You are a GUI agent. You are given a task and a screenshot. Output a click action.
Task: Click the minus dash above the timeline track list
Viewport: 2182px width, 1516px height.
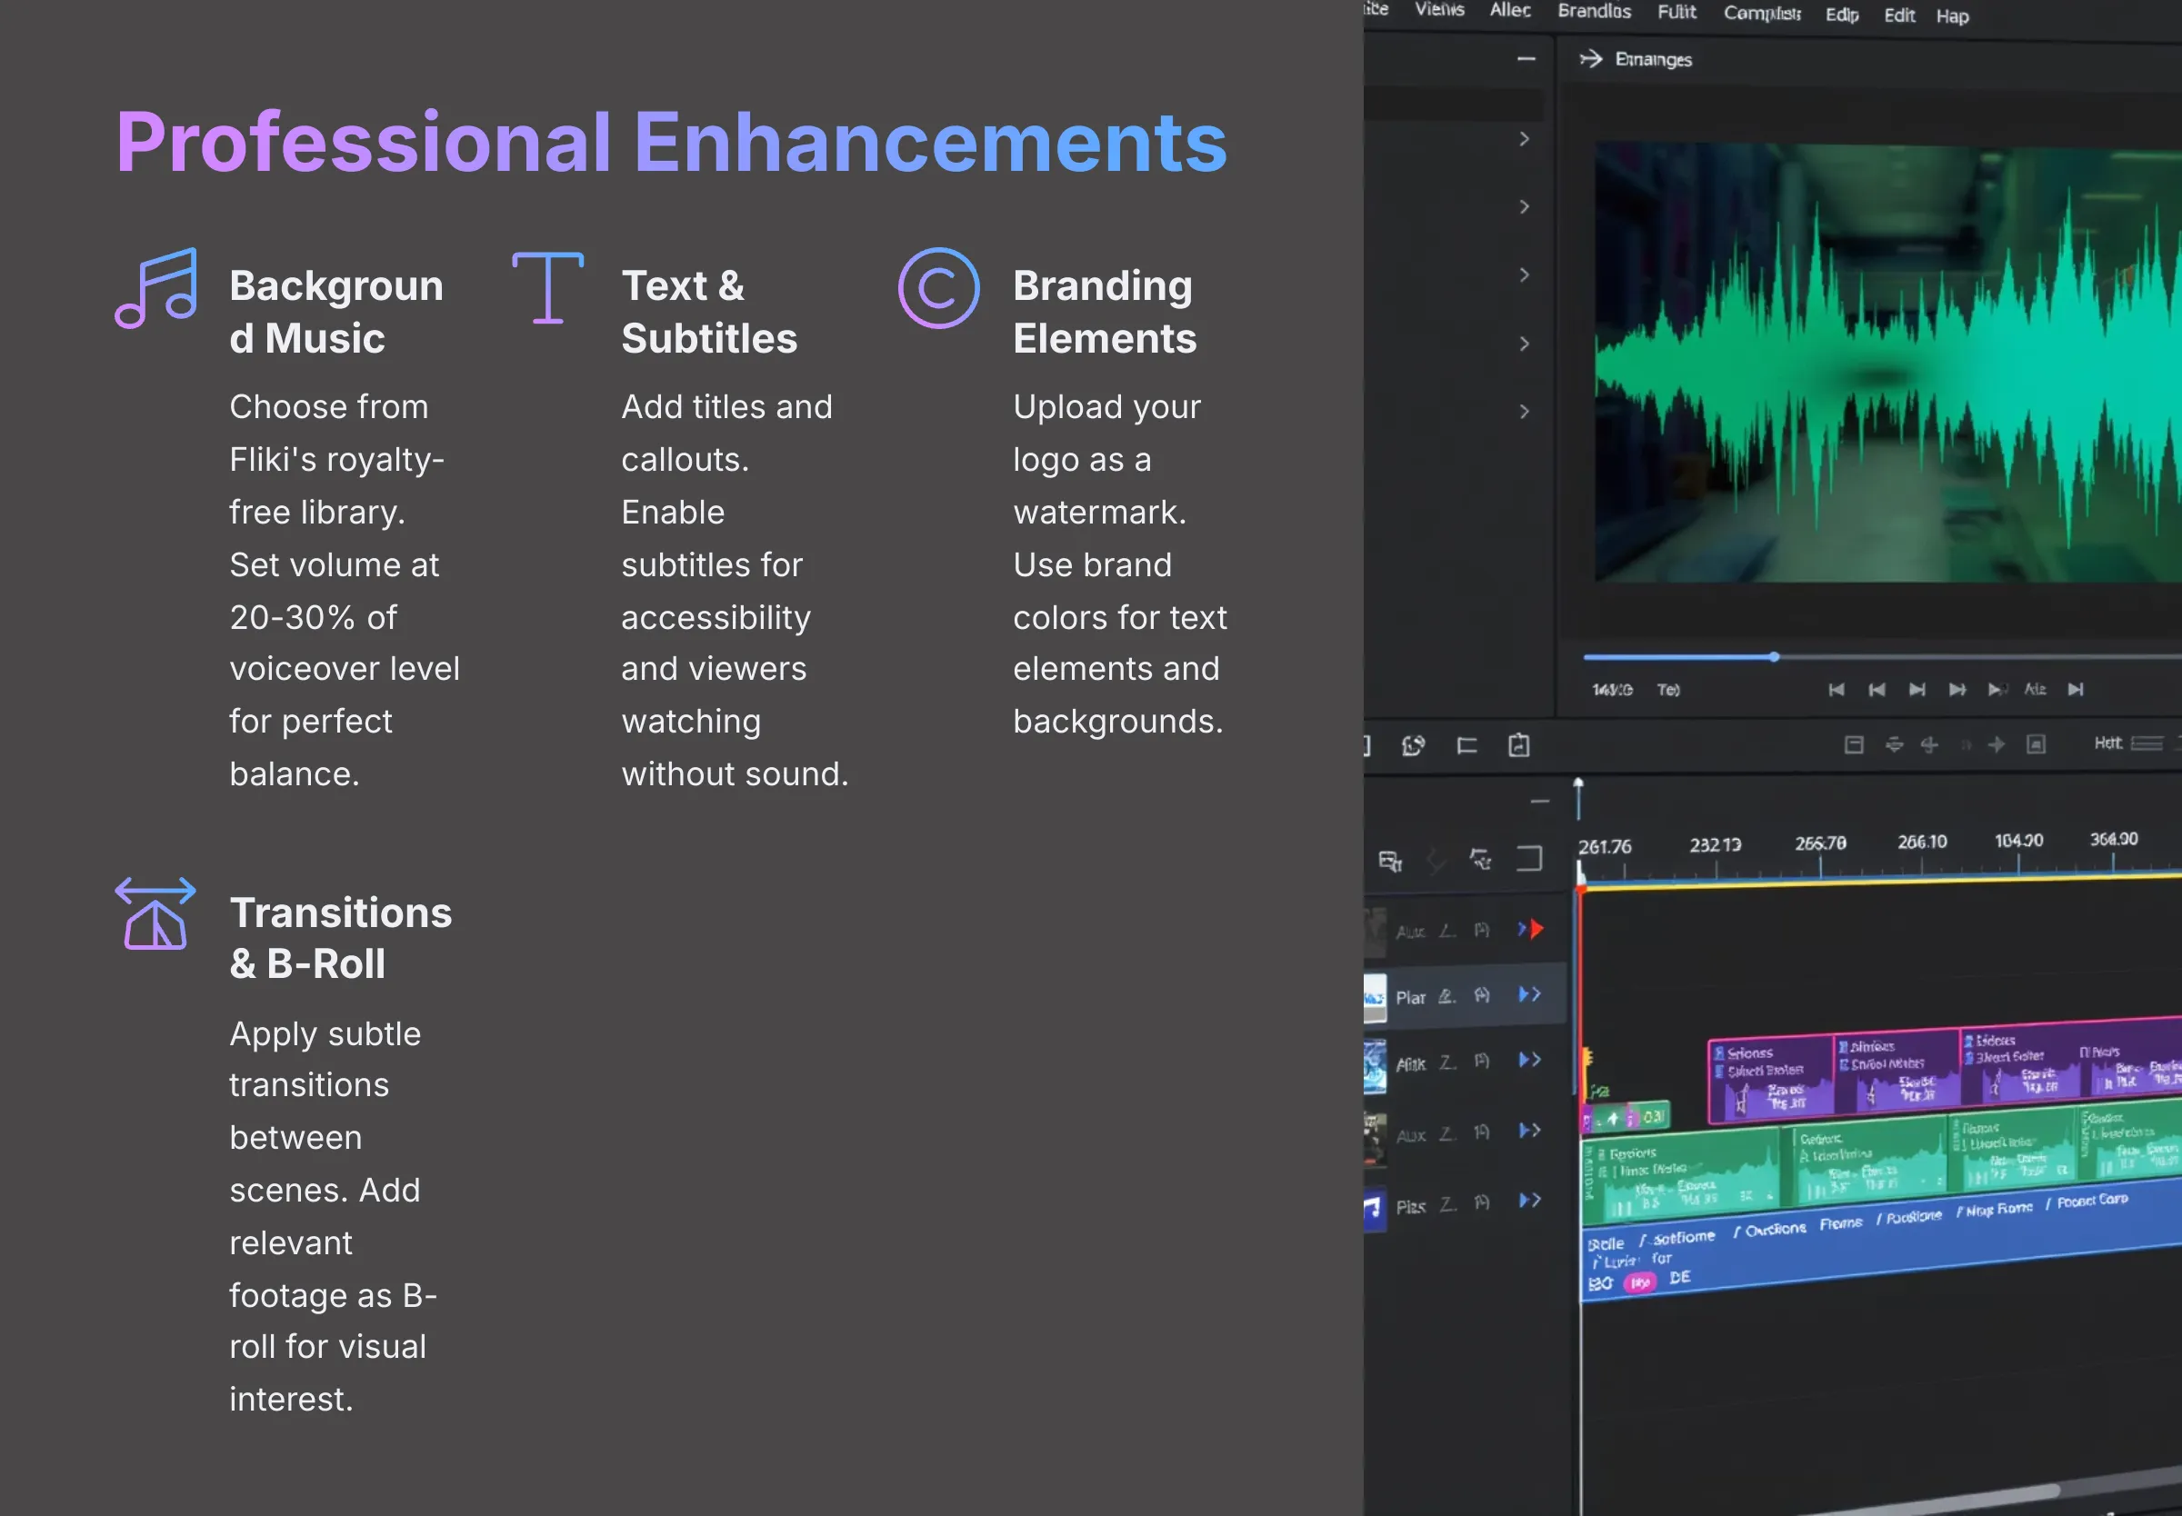[1540, 802]
